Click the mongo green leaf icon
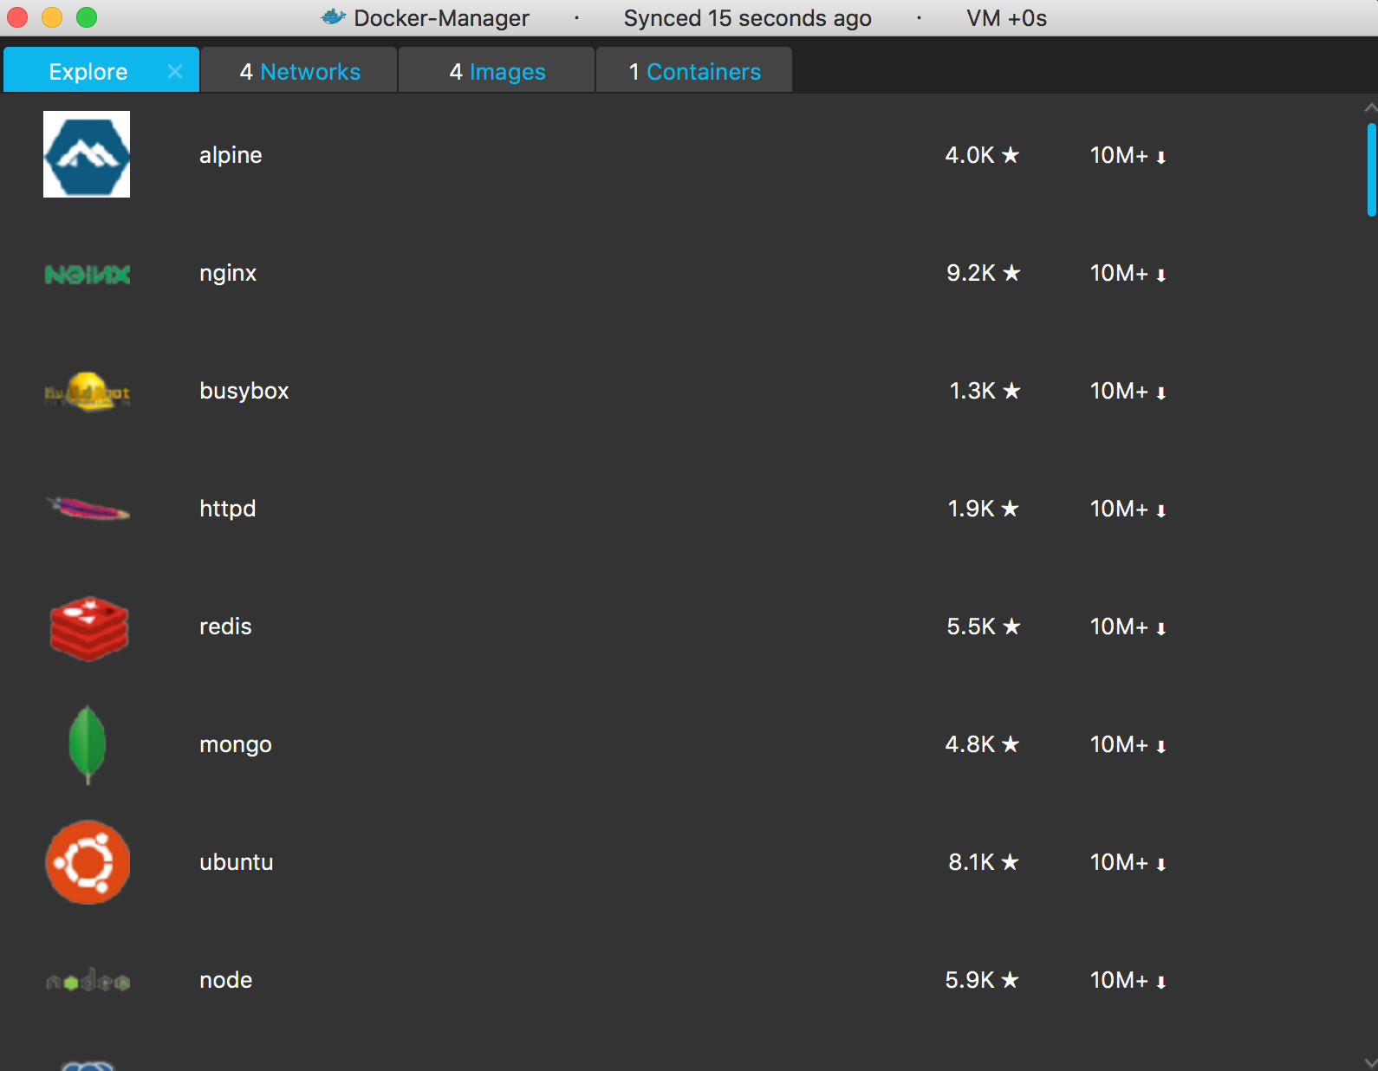1378x1071 pixels. (87, 745)
